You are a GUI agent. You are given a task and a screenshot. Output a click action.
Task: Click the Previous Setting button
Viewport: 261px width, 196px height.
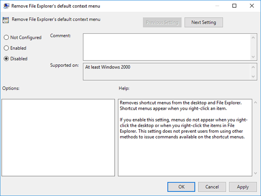point(162,22)
